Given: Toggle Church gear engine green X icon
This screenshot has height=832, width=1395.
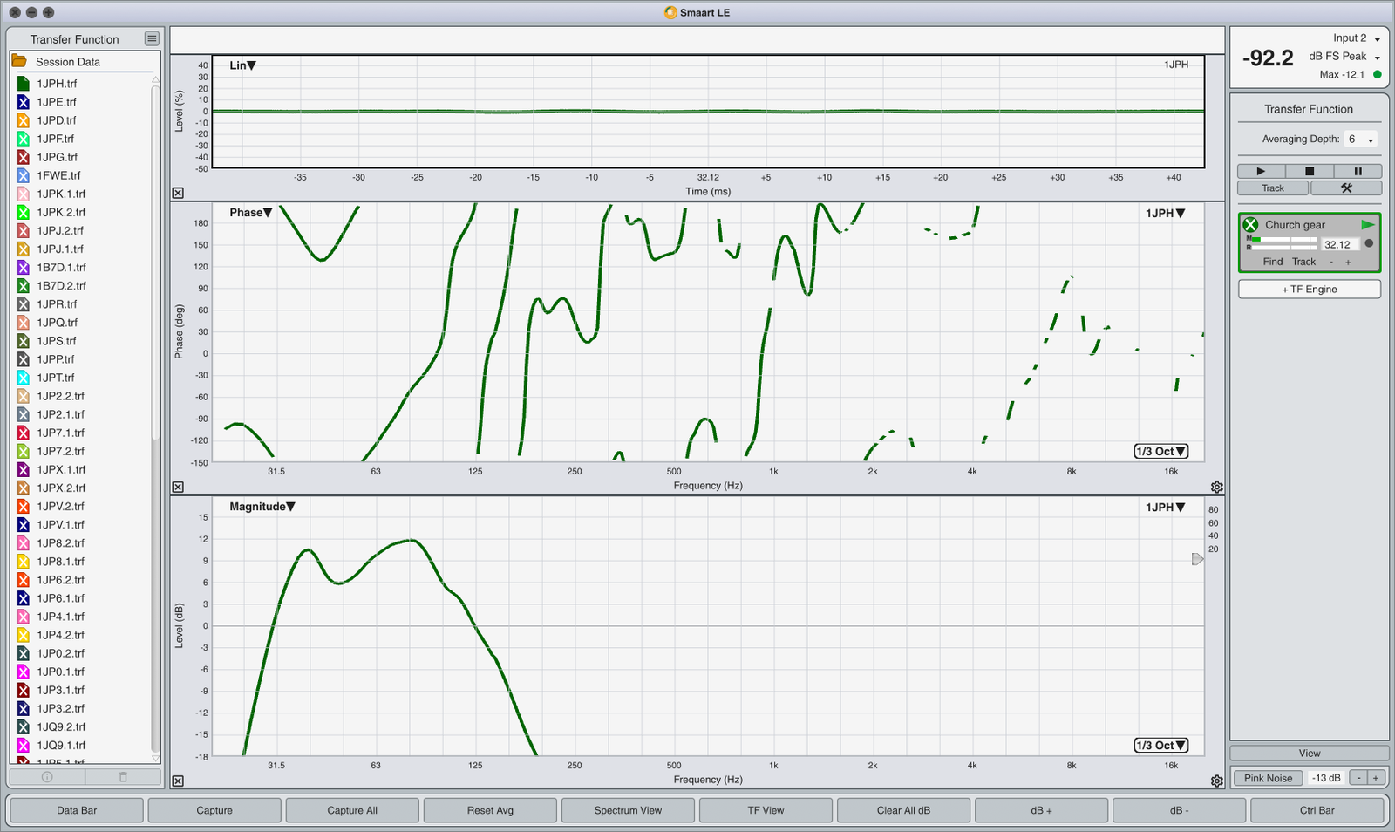Looking at the screenshot, I should coord(1251,224).
